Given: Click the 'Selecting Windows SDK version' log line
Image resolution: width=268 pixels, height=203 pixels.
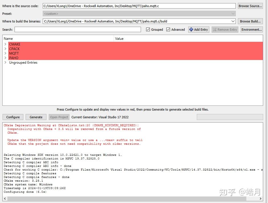Looking at the screenshot, I should 63,155.
